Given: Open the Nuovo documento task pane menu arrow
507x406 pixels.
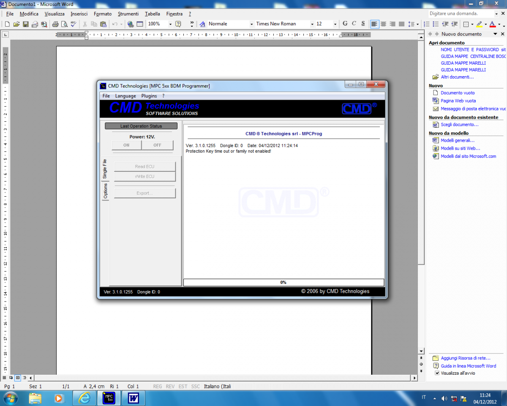Looking at the screenshot, I should (x=495, y=34).
